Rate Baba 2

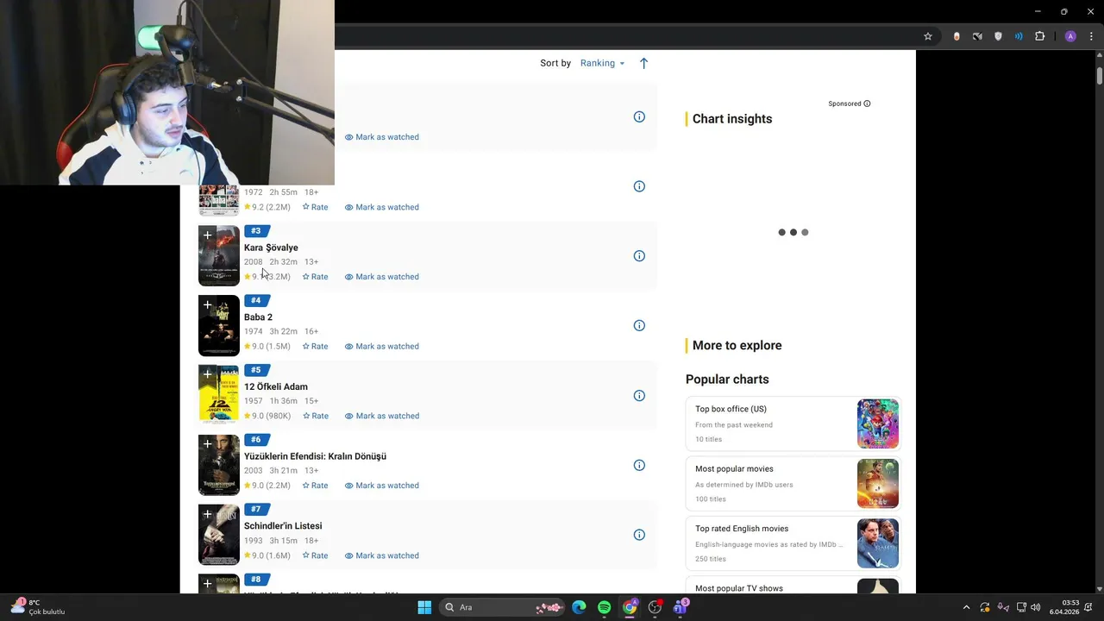[x=315, y=347]
